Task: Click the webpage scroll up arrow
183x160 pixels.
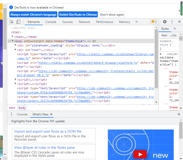Action: pyautogui.click(x=5, y=6)
